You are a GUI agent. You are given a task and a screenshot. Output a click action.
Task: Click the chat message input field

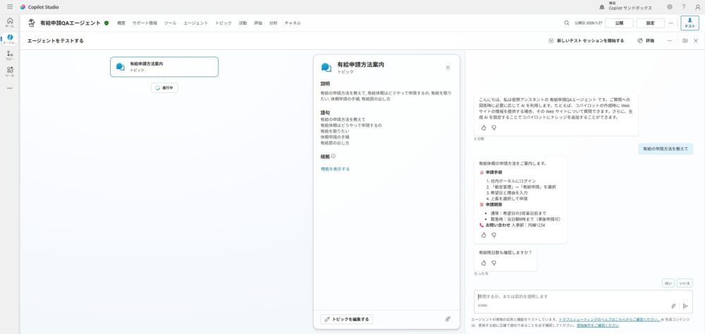571,297
